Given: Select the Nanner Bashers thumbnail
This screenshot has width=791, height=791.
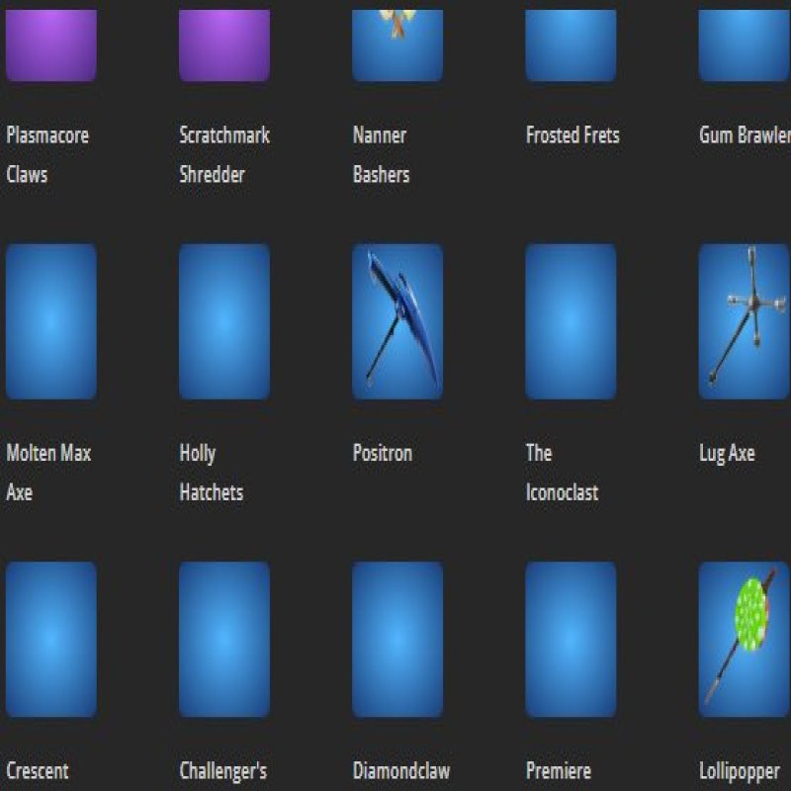Looking at the screenshot, I should tap(396, 44).
